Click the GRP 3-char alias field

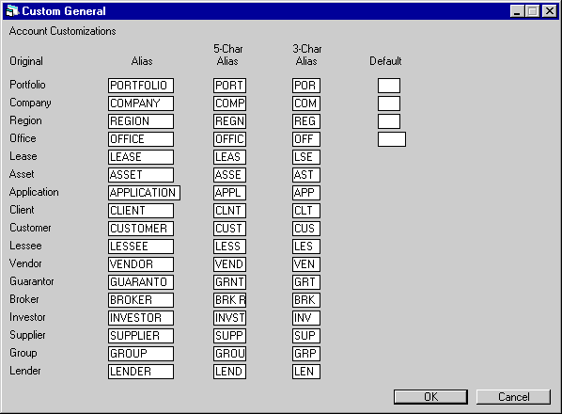pyautogui.click(x=306, y=354)
